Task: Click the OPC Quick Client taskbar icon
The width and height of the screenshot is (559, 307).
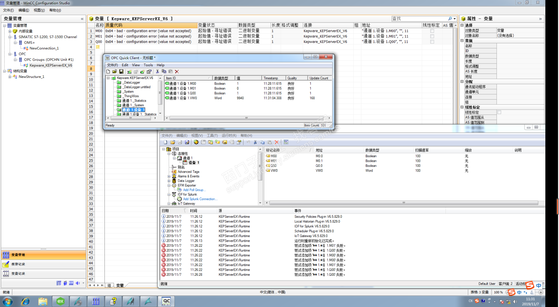Action: pyautogui.click(x=166, y=301)
